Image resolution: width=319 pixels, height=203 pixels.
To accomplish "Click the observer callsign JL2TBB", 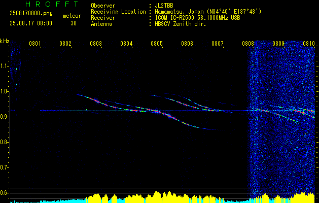I will point(164,6).
